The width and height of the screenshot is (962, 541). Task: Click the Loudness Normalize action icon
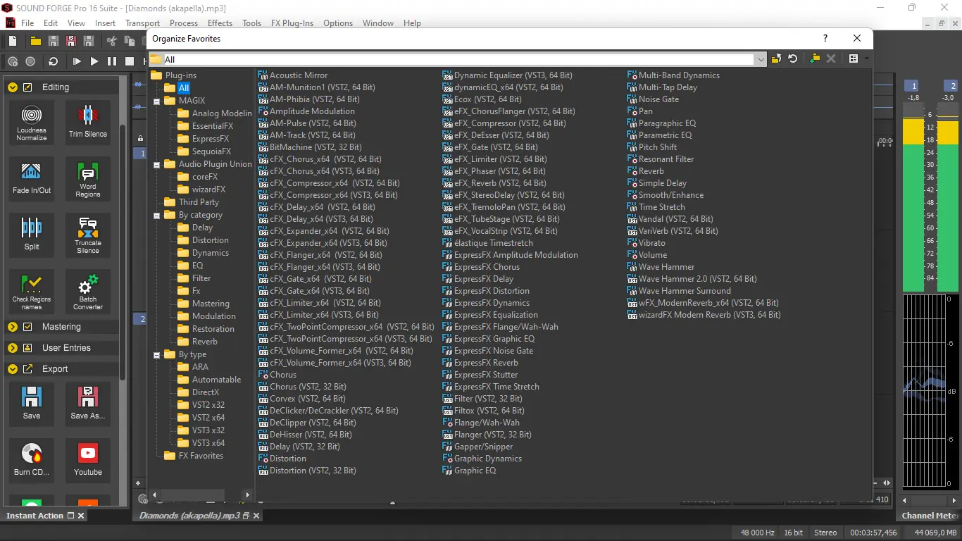tap(32, 123)
